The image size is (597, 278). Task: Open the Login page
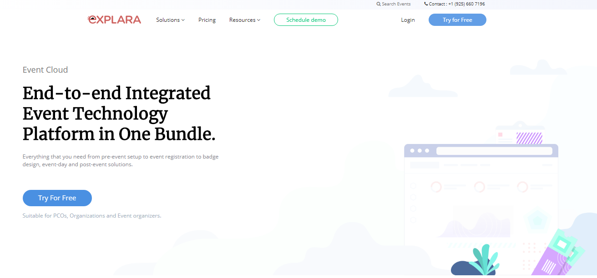pos(408,20)
